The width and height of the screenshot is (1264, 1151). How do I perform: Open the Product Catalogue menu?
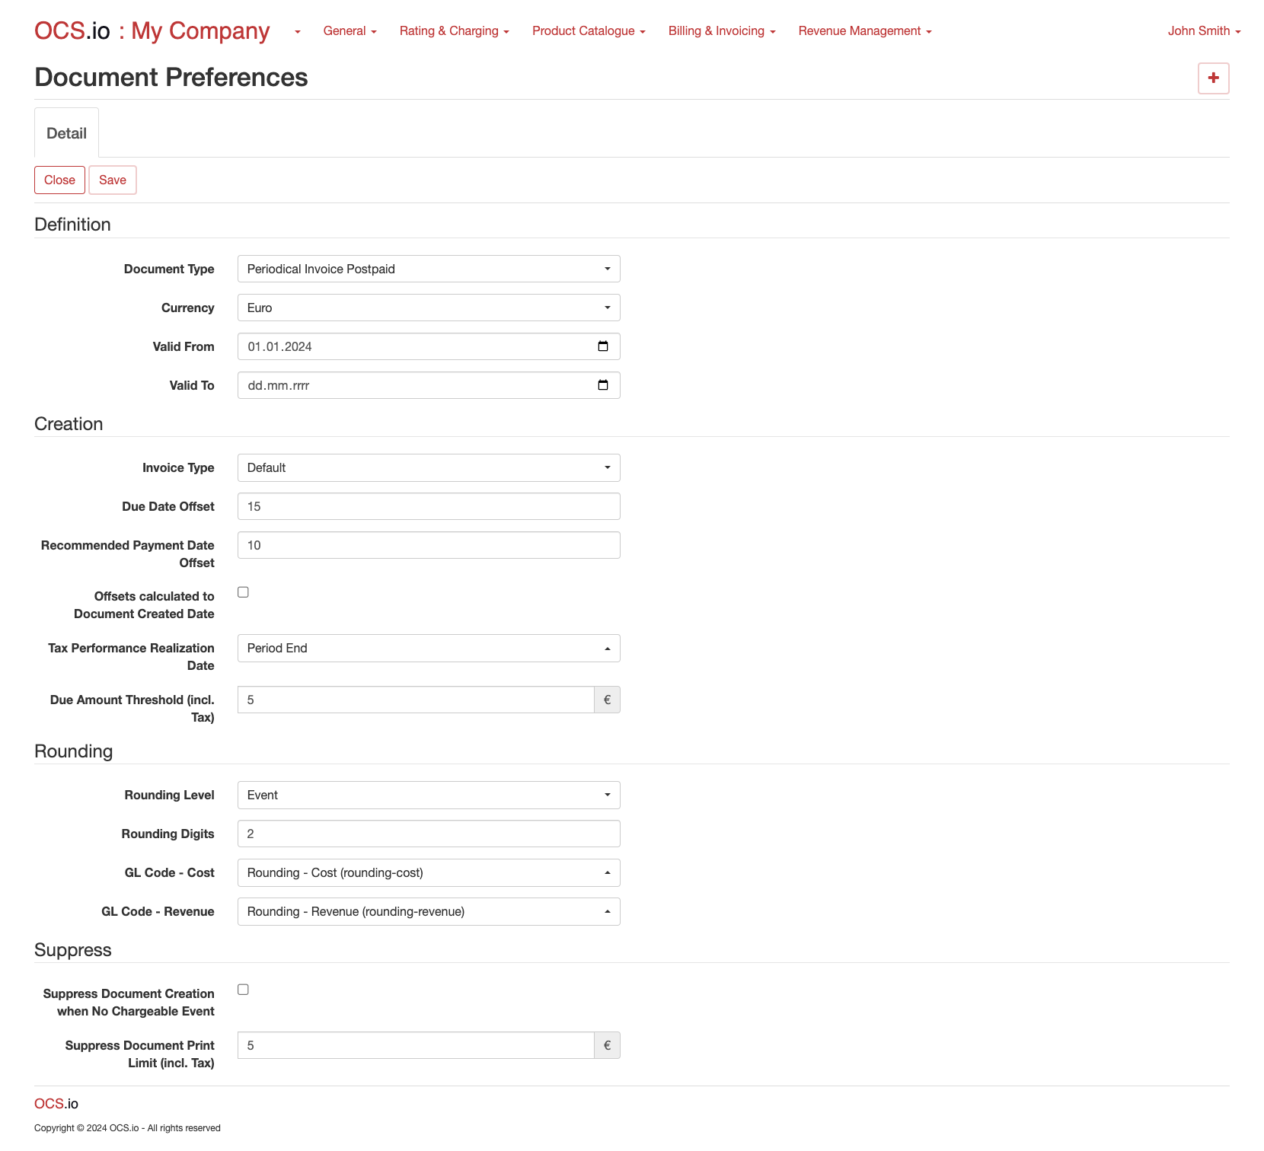click(588, 31)
